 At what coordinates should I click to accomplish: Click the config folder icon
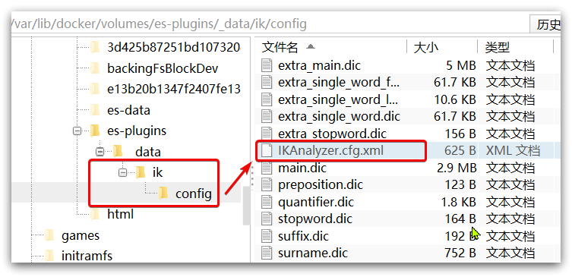163,194
